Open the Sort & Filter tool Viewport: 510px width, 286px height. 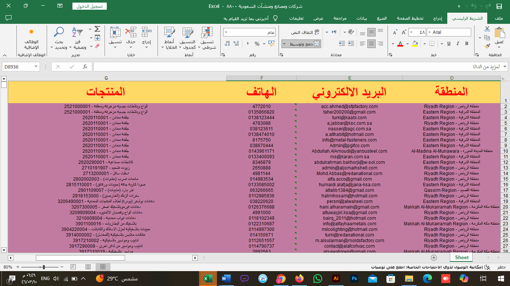point(79,38)
